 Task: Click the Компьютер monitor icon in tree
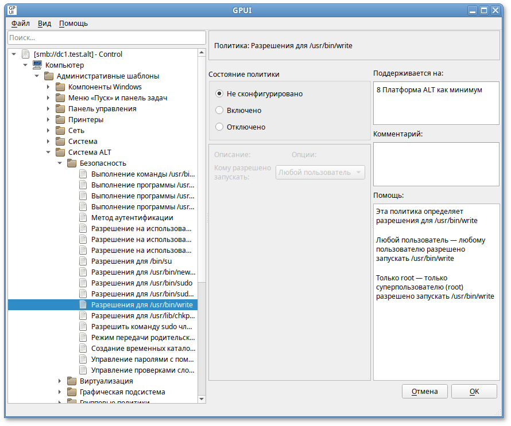(37, 65)
